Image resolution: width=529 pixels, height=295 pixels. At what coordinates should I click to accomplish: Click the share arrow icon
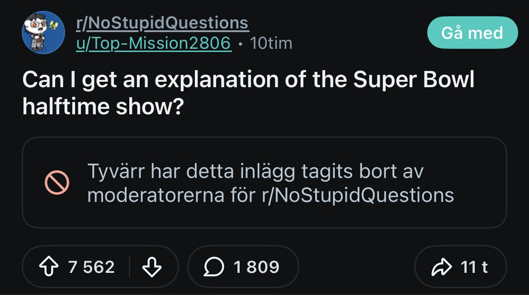pos(441,267)
